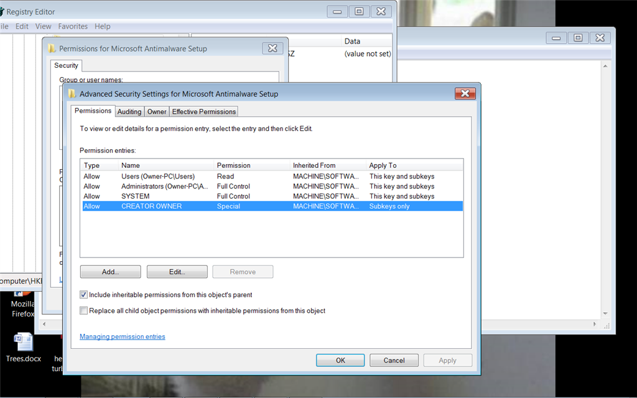Image resolution: width=637 pixels, height=398 pixels.
Task: Open the 'Managing permission entries' help link
Action: (x=123, y=336)
